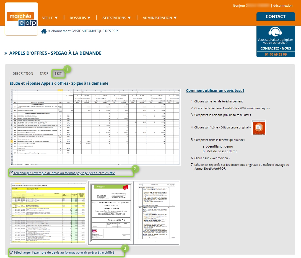Click the Edition cadre original icon
This screenshot has height=258, width=301.
point(259,128)
